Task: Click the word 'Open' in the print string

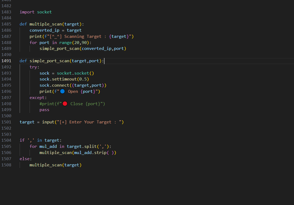Action: pyautogui.click(x=73, y=91)
